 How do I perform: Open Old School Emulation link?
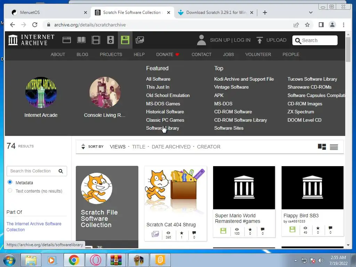coord(168,96)
